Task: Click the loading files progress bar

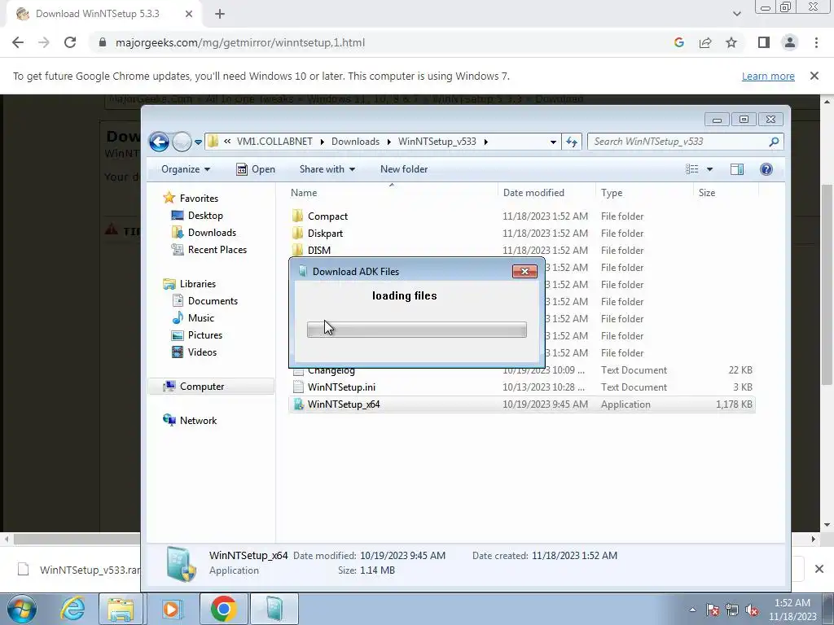Action: (x=416, y=330)
